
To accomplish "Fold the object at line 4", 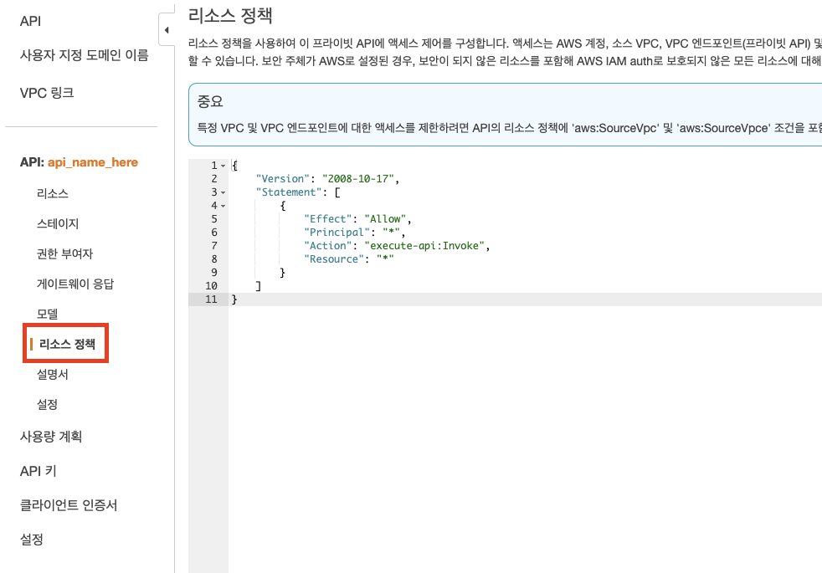I will coord(223,206).
